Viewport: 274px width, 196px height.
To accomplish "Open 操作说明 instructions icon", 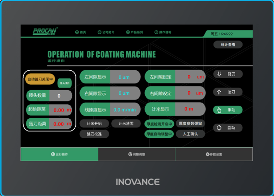I will click(x=156, y=32).
